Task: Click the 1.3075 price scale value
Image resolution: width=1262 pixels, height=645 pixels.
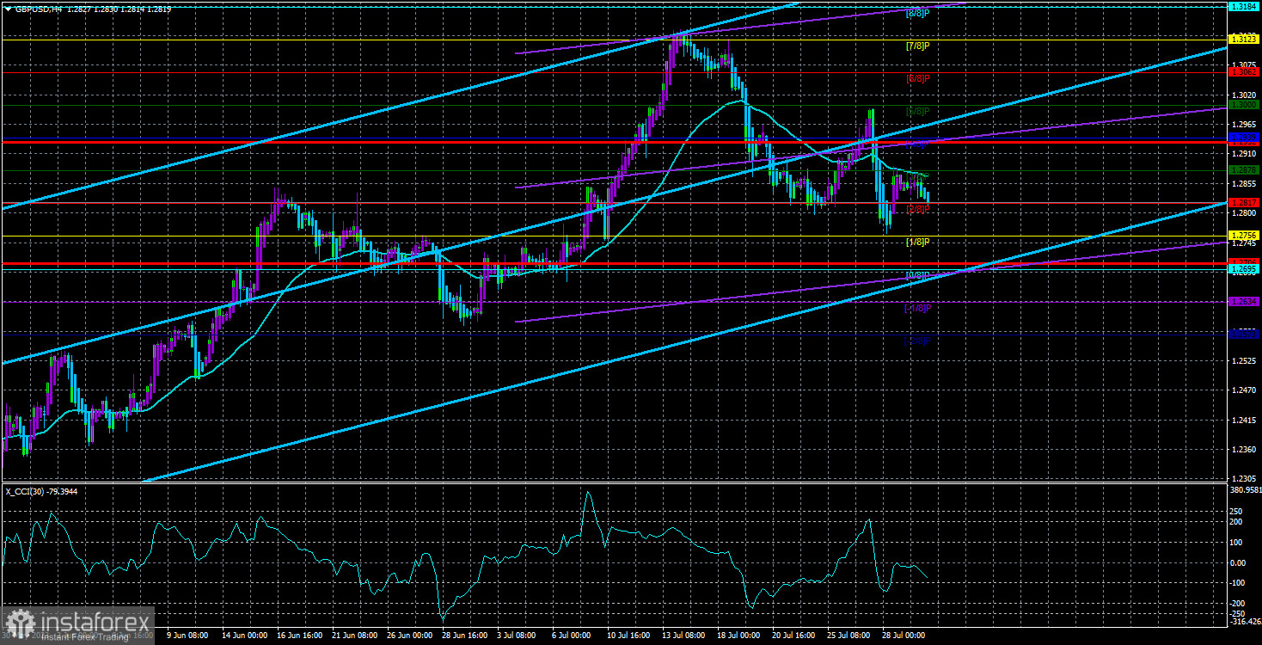Action: [x=1245, y=64]
